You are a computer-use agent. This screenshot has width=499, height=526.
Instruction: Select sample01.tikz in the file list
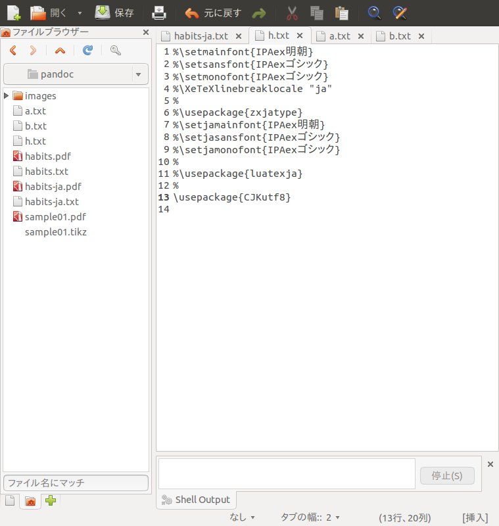pos(56,232)
